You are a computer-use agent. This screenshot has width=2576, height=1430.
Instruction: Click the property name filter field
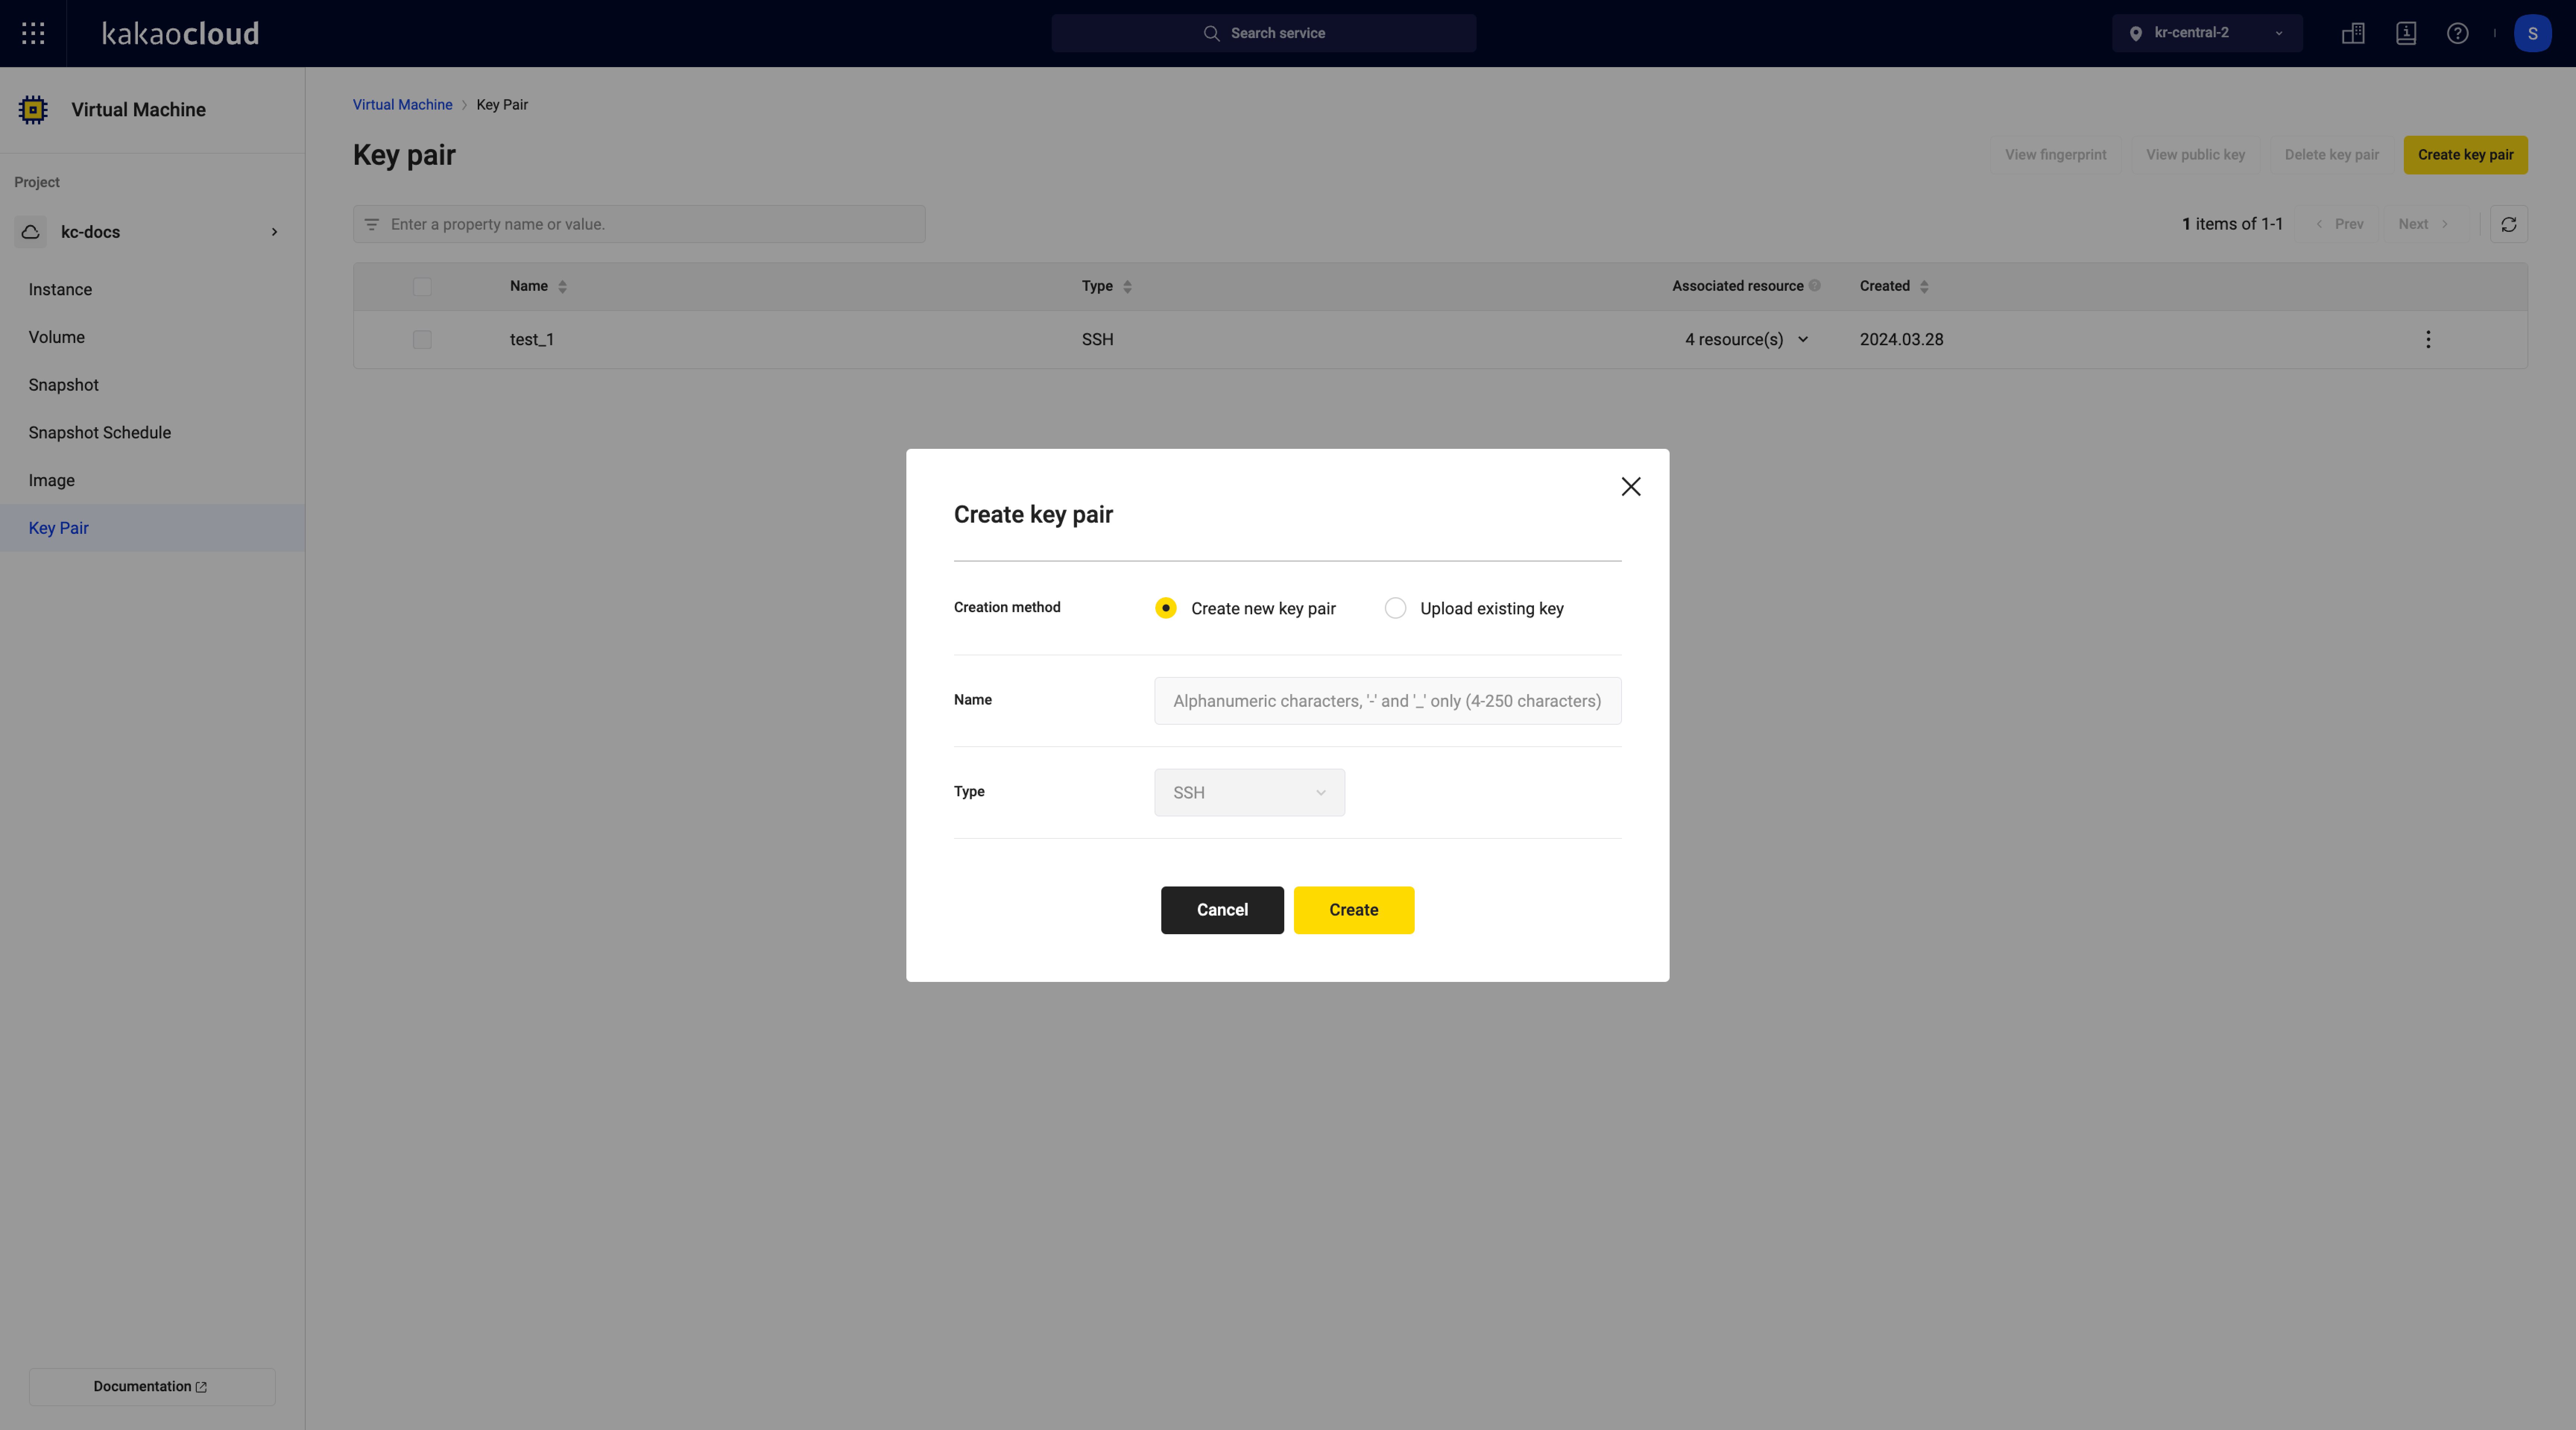pyautogui.click(x=639, y=224)
